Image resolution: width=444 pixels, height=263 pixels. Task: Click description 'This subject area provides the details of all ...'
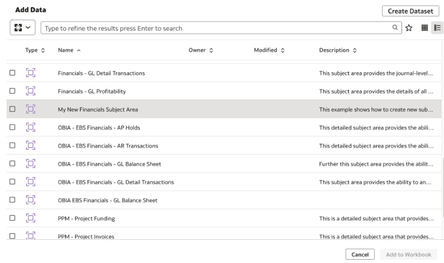pyautogui.click(x=376, y=92)
